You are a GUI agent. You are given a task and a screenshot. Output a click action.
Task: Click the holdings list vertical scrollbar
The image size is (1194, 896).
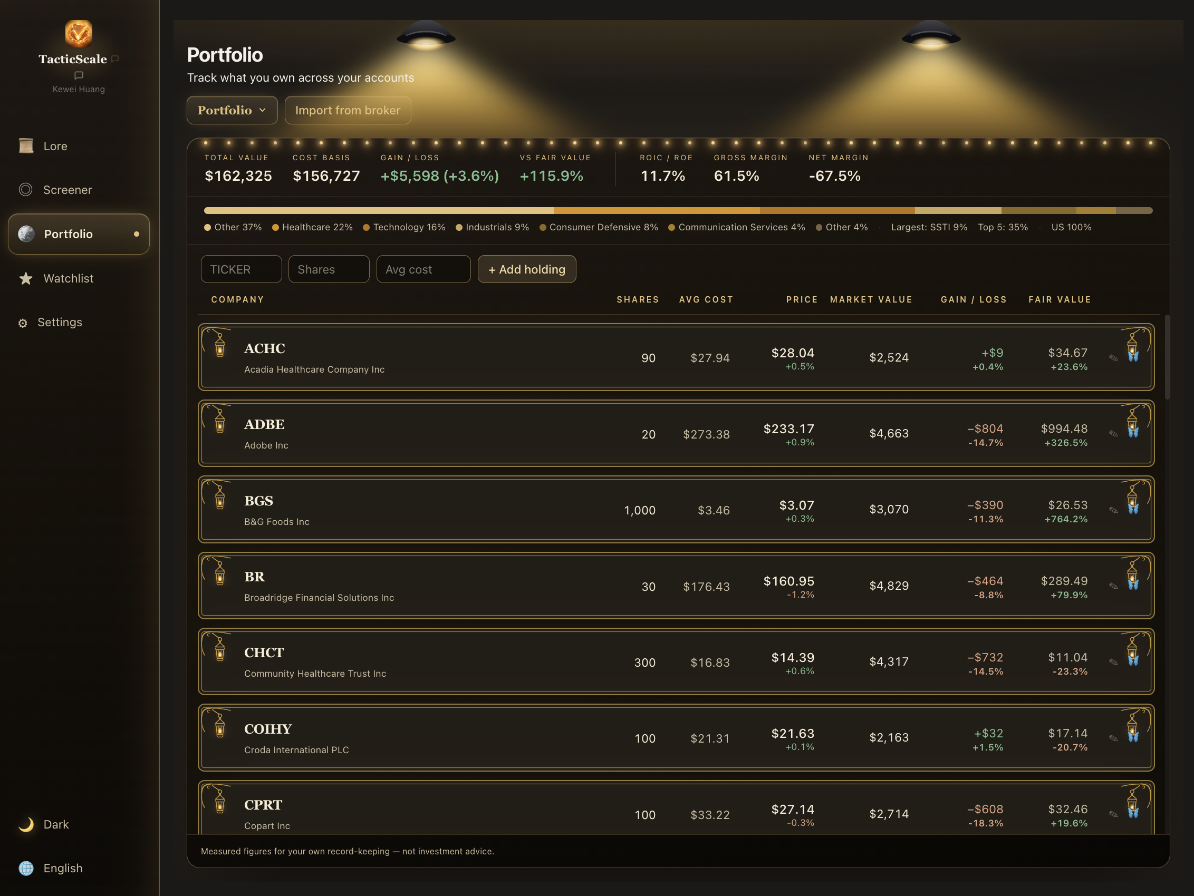coord(1167,357)
